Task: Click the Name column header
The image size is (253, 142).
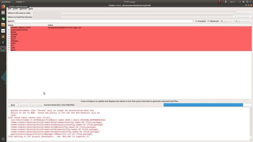Action: point(11,25)
